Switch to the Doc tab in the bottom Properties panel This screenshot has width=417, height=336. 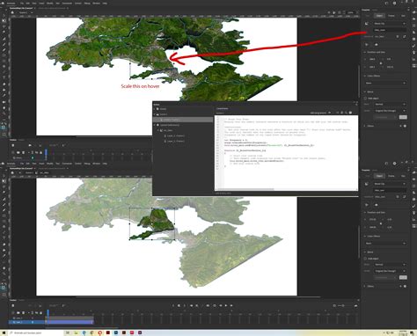403,176
